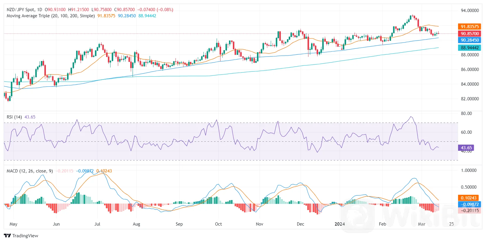486x242 pixels.
Task: Click the purple 43.65 RSI value tag
Action: (x=466, y=148)
